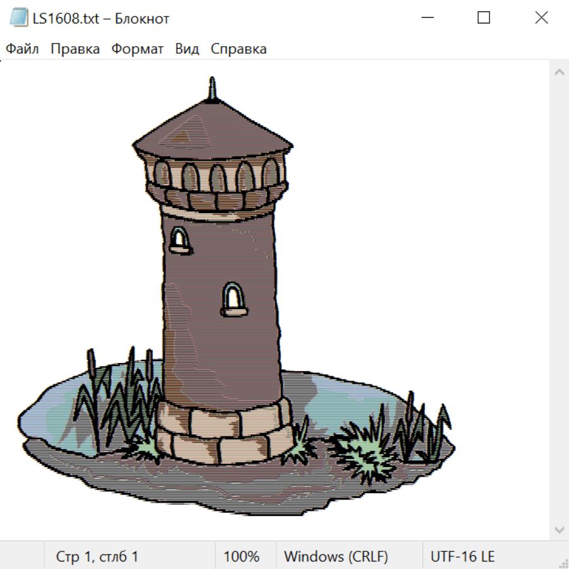Image resolution: width=569 pixels, height=569 pixels.
Task: Click the 100% zoom indicator
Action: [x=242, y=556]
